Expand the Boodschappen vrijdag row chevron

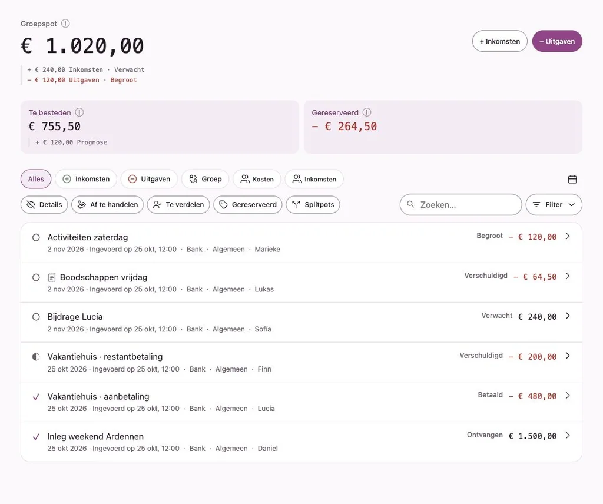(x=568, y=276)
